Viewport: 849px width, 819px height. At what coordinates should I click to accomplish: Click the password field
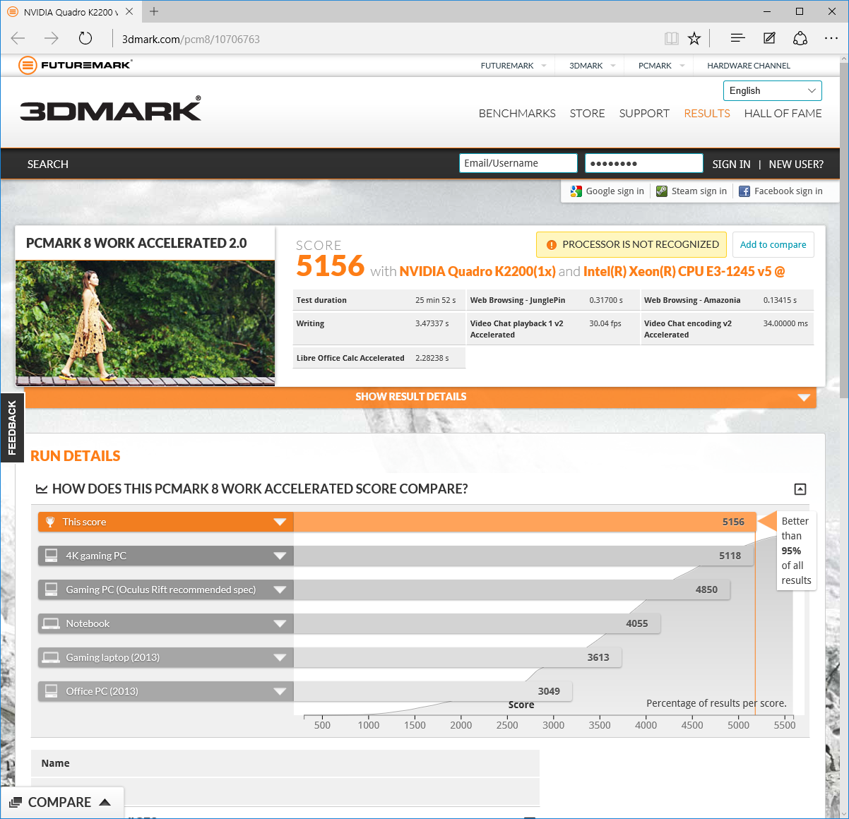(643, 163)
